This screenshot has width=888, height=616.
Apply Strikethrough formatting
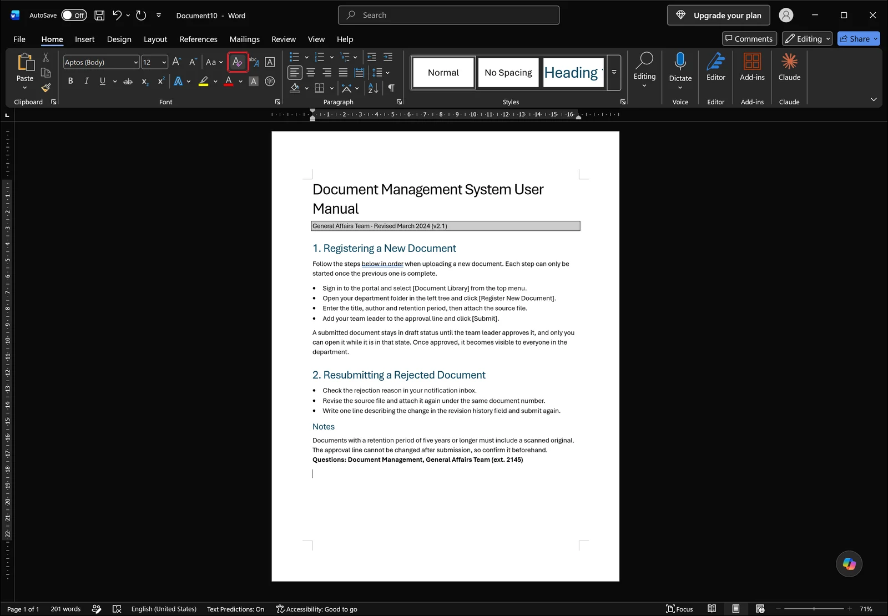pos(128,82)
